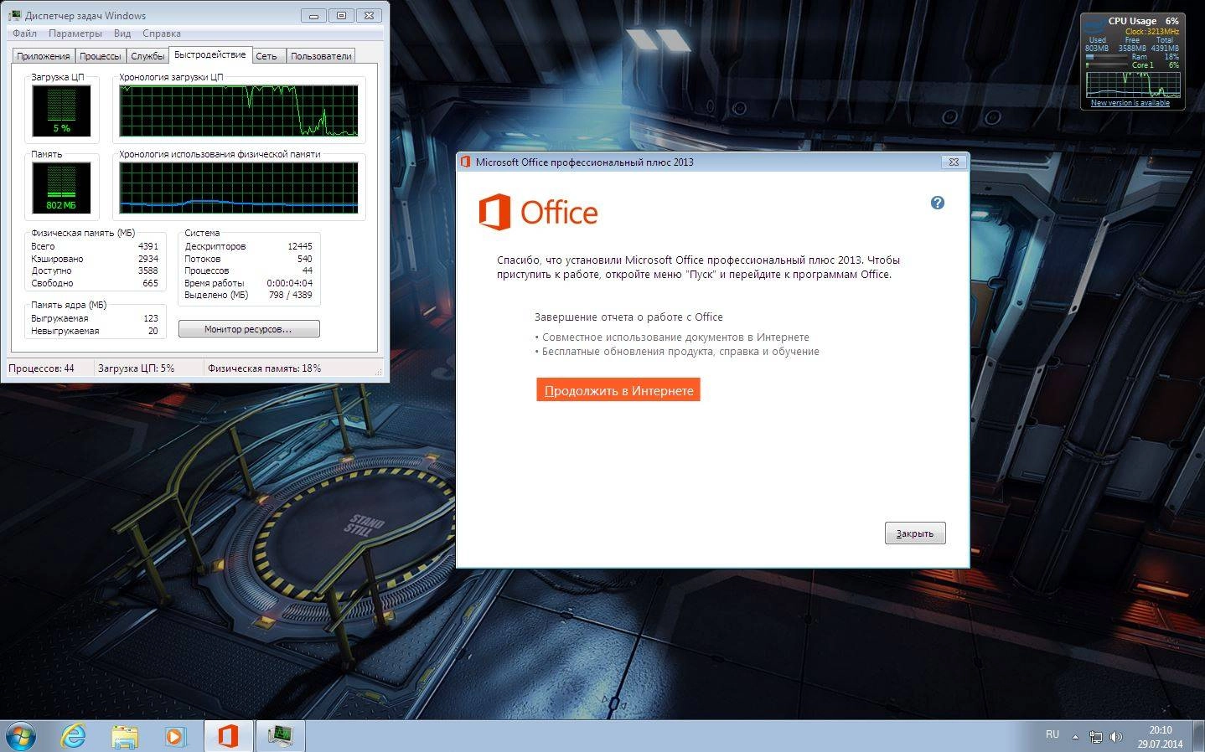Click the Бесплатные обновления продукта bullet text

pyautogui.click(x=677, y=352)
